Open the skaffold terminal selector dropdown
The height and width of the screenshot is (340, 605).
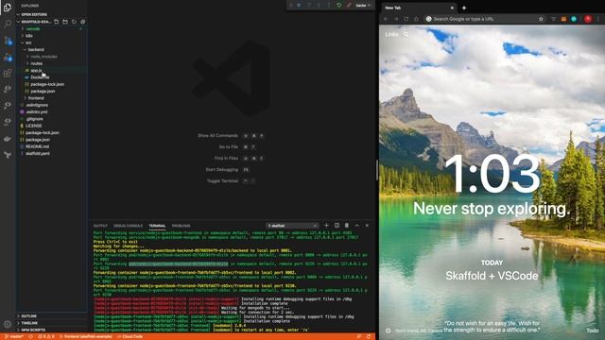292,226
